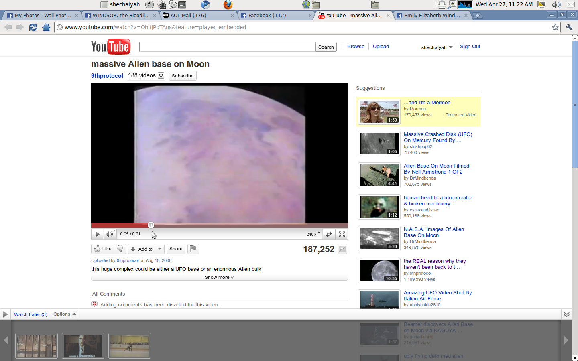The height and width of the screenshot is (361, 578).
Task: Open the shechaiyah account dropdown
Action: 437,47
